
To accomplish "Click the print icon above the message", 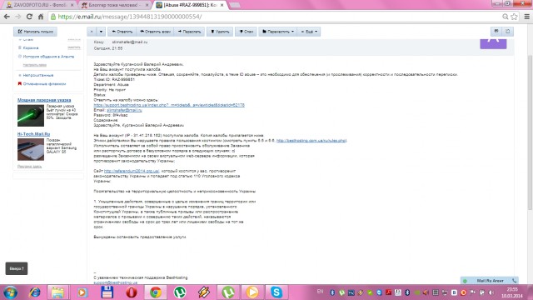I will tap(496, 32).
